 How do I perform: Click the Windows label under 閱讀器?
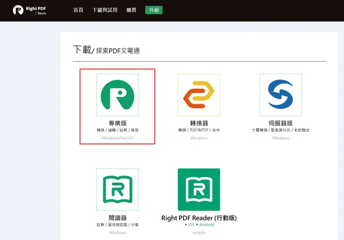pos(118,233)
